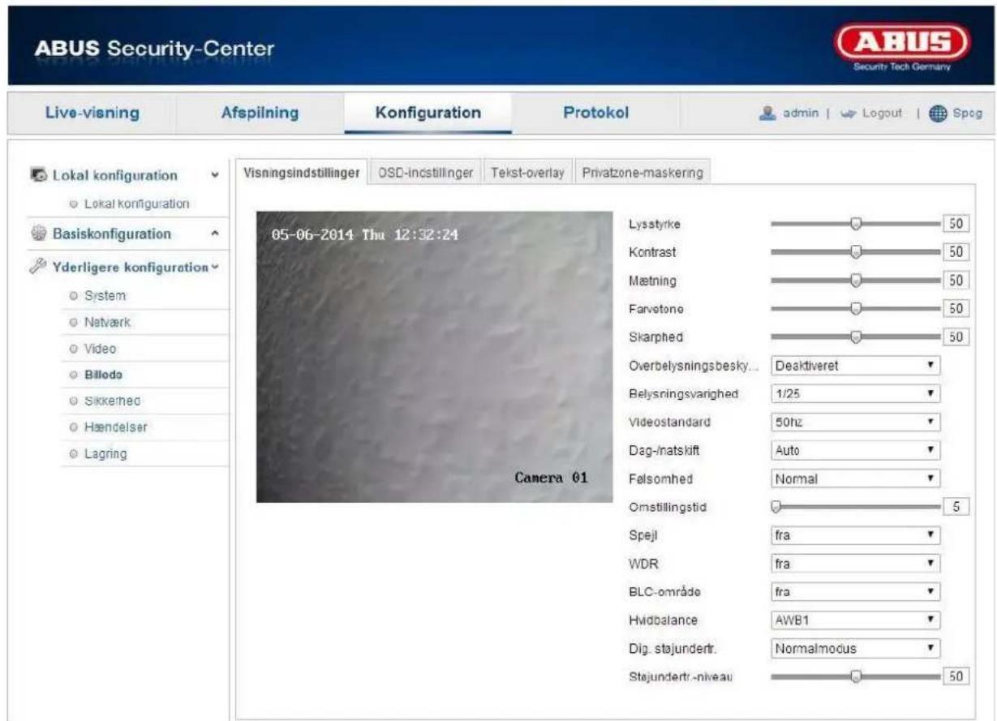Screen dimensions: 997x721
Task: Open the WDR dropdown
Action: [854, 564]
